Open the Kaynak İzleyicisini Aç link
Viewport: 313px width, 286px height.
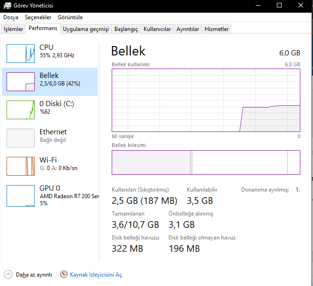(x=96, y=275)
